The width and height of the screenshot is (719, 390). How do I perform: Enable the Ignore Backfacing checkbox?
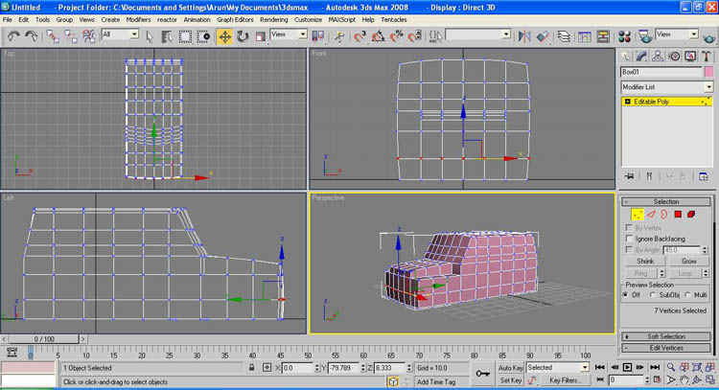coord(629,239)
